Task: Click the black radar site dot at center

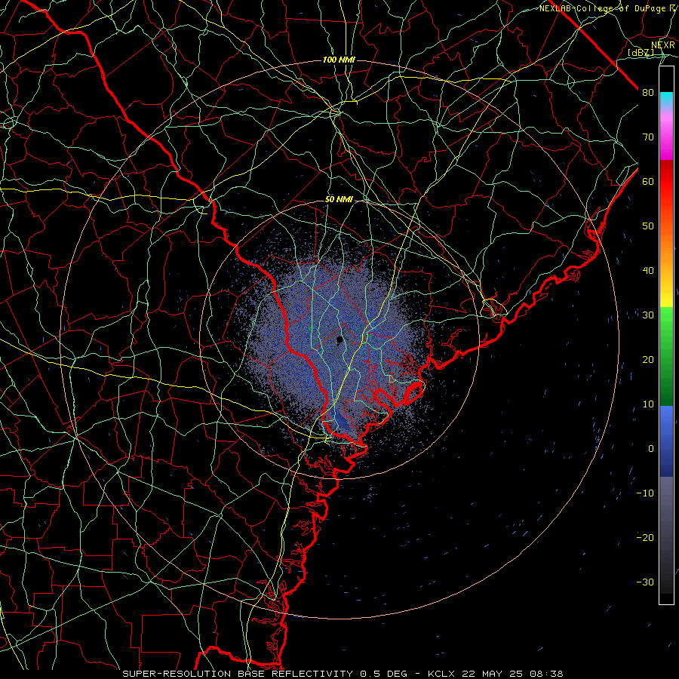Action: [339, 340]
